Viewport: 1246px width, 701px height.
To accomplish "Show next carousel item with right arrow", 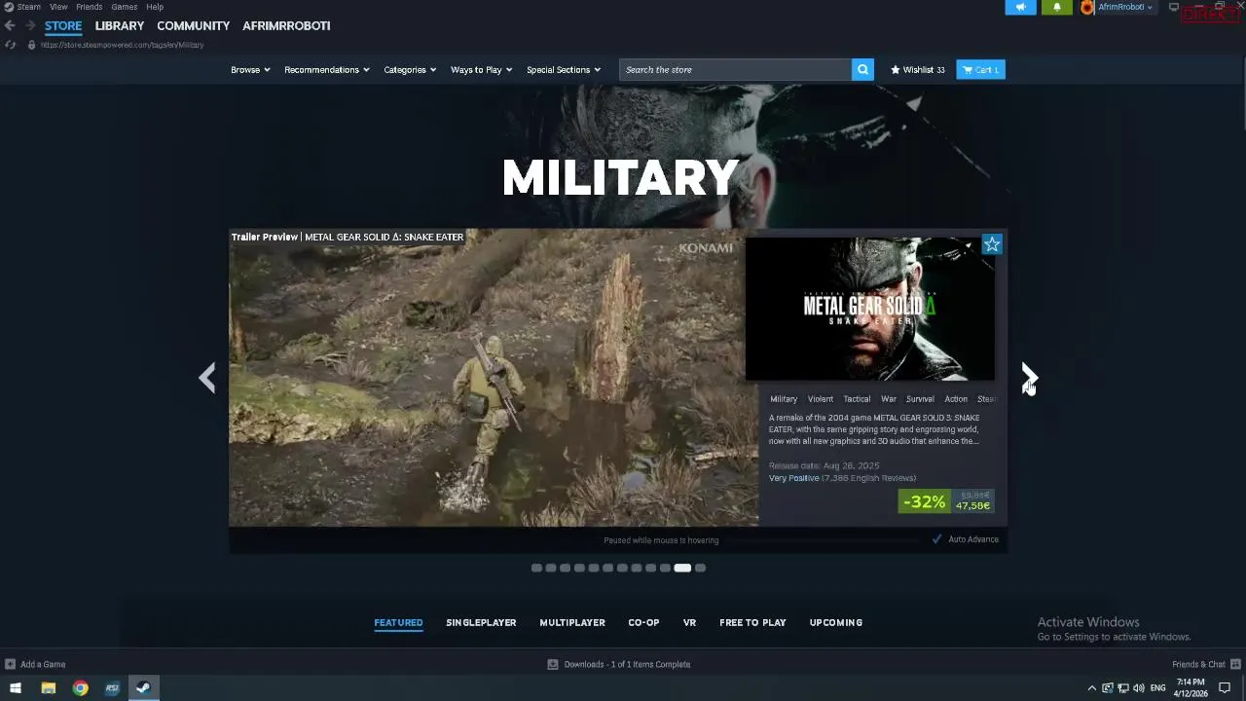I will [1029, 378].
